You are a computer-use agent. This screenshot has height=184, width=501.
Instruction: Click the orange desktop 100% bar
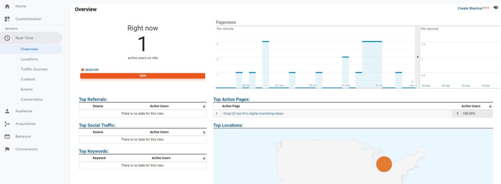tap(143, 76)
